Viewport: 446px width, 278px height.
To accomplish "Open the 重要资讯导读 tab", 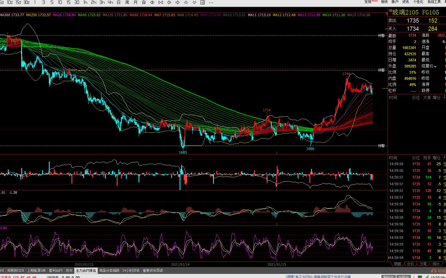I will [x=153, y=270].
